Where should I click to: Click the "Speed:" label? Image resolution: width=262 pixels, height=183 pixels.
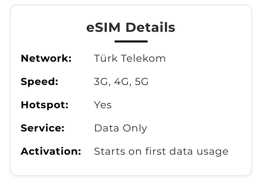(39, 82)
